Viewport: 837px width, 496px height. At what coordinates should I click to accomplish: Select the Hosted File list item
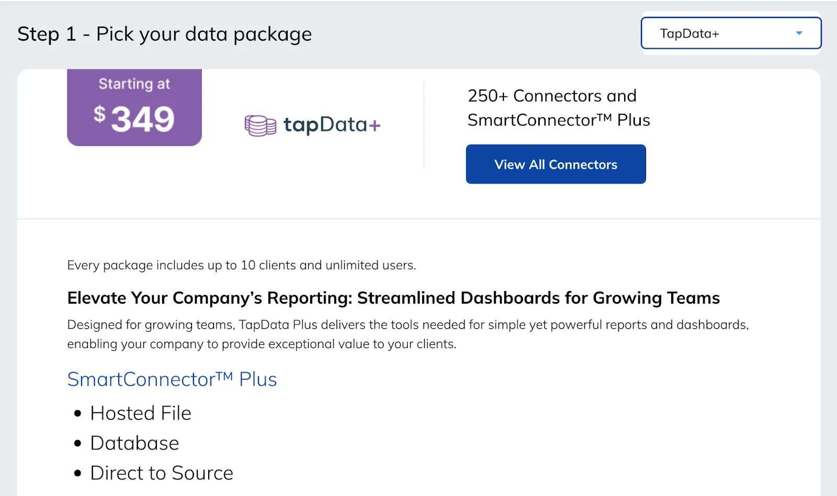(141, 413)
